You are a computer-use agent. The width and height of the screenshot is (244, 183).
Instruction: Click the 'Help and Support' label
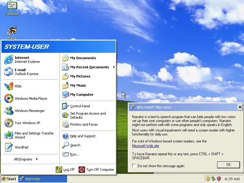point(83,136)
